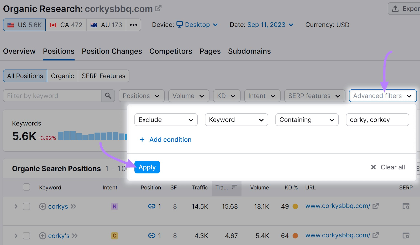
Task: Open the corky's keyword link
Action: [59, 236]
